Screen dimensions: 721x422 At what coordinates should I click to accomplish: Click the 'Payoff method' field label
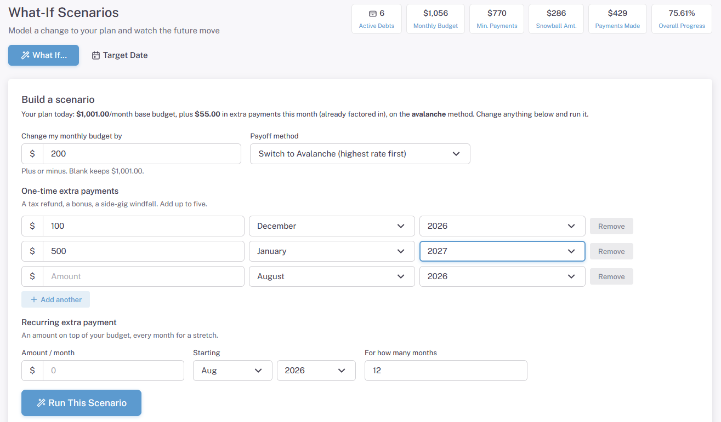tap(274, 136)
